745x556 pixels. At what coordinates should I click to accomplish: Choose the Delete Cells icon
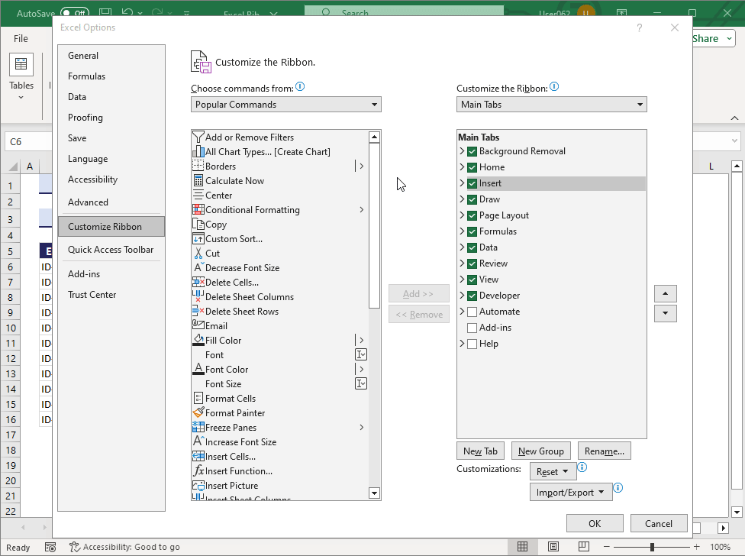[198, 282]
